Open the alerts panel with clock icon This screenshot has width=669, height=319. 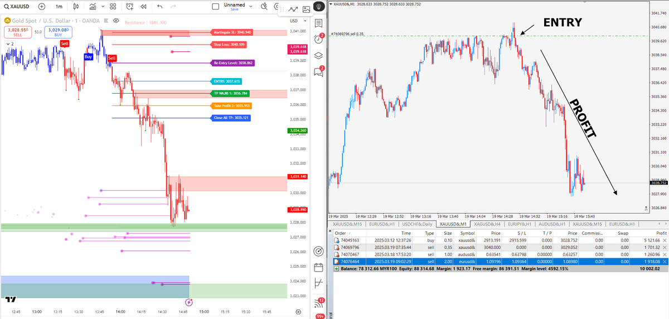pos(318,39)
